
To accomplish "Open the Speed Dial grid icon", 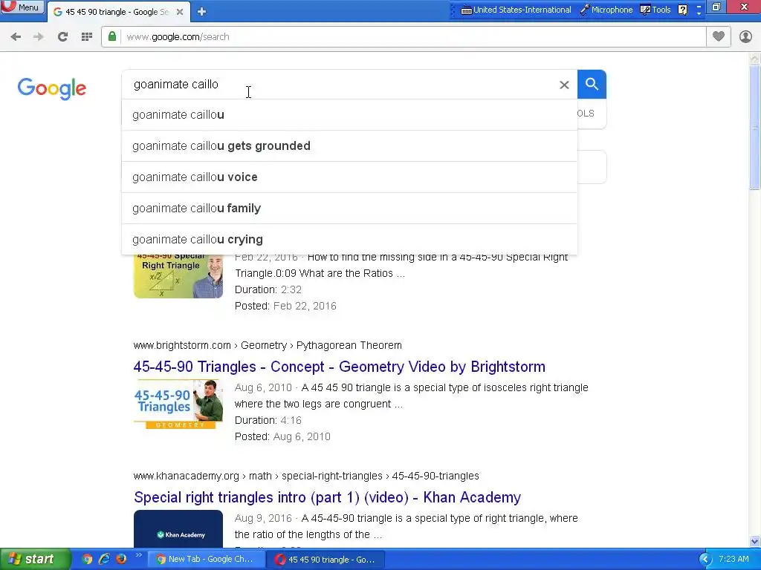I will click(x=87, y=37).
